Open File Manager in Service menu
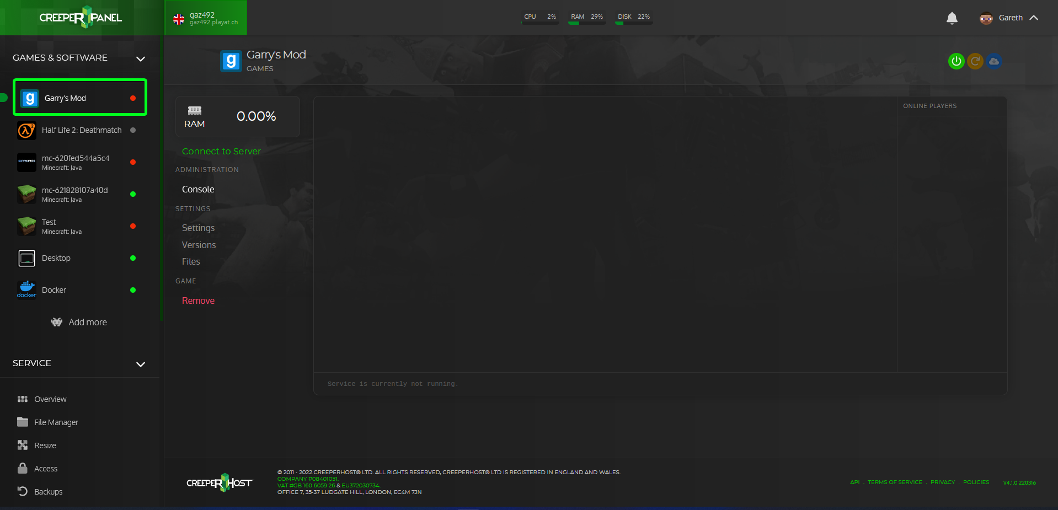This screenshot has width=1058, height=510. click(x=56, y=422)
